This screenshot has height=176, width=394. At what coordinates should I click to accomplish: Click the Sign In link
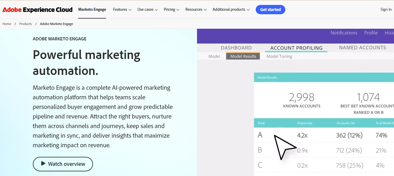[386, 10]
